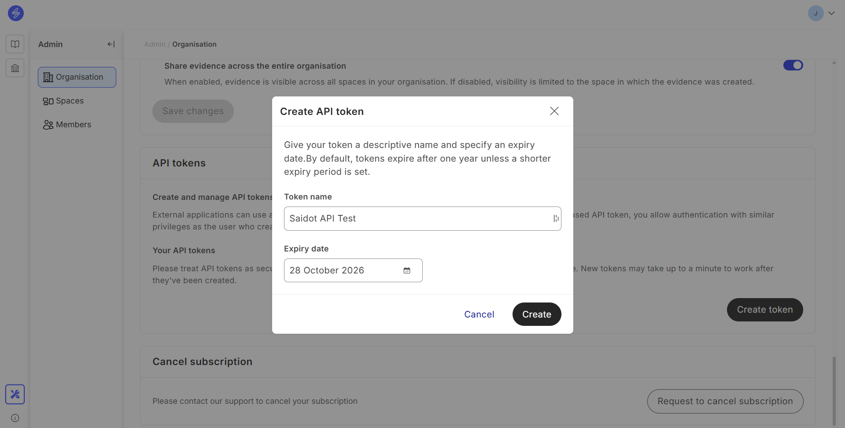Open the calendar picker for expiry date
845x428 pixels.
click(407, 270)
